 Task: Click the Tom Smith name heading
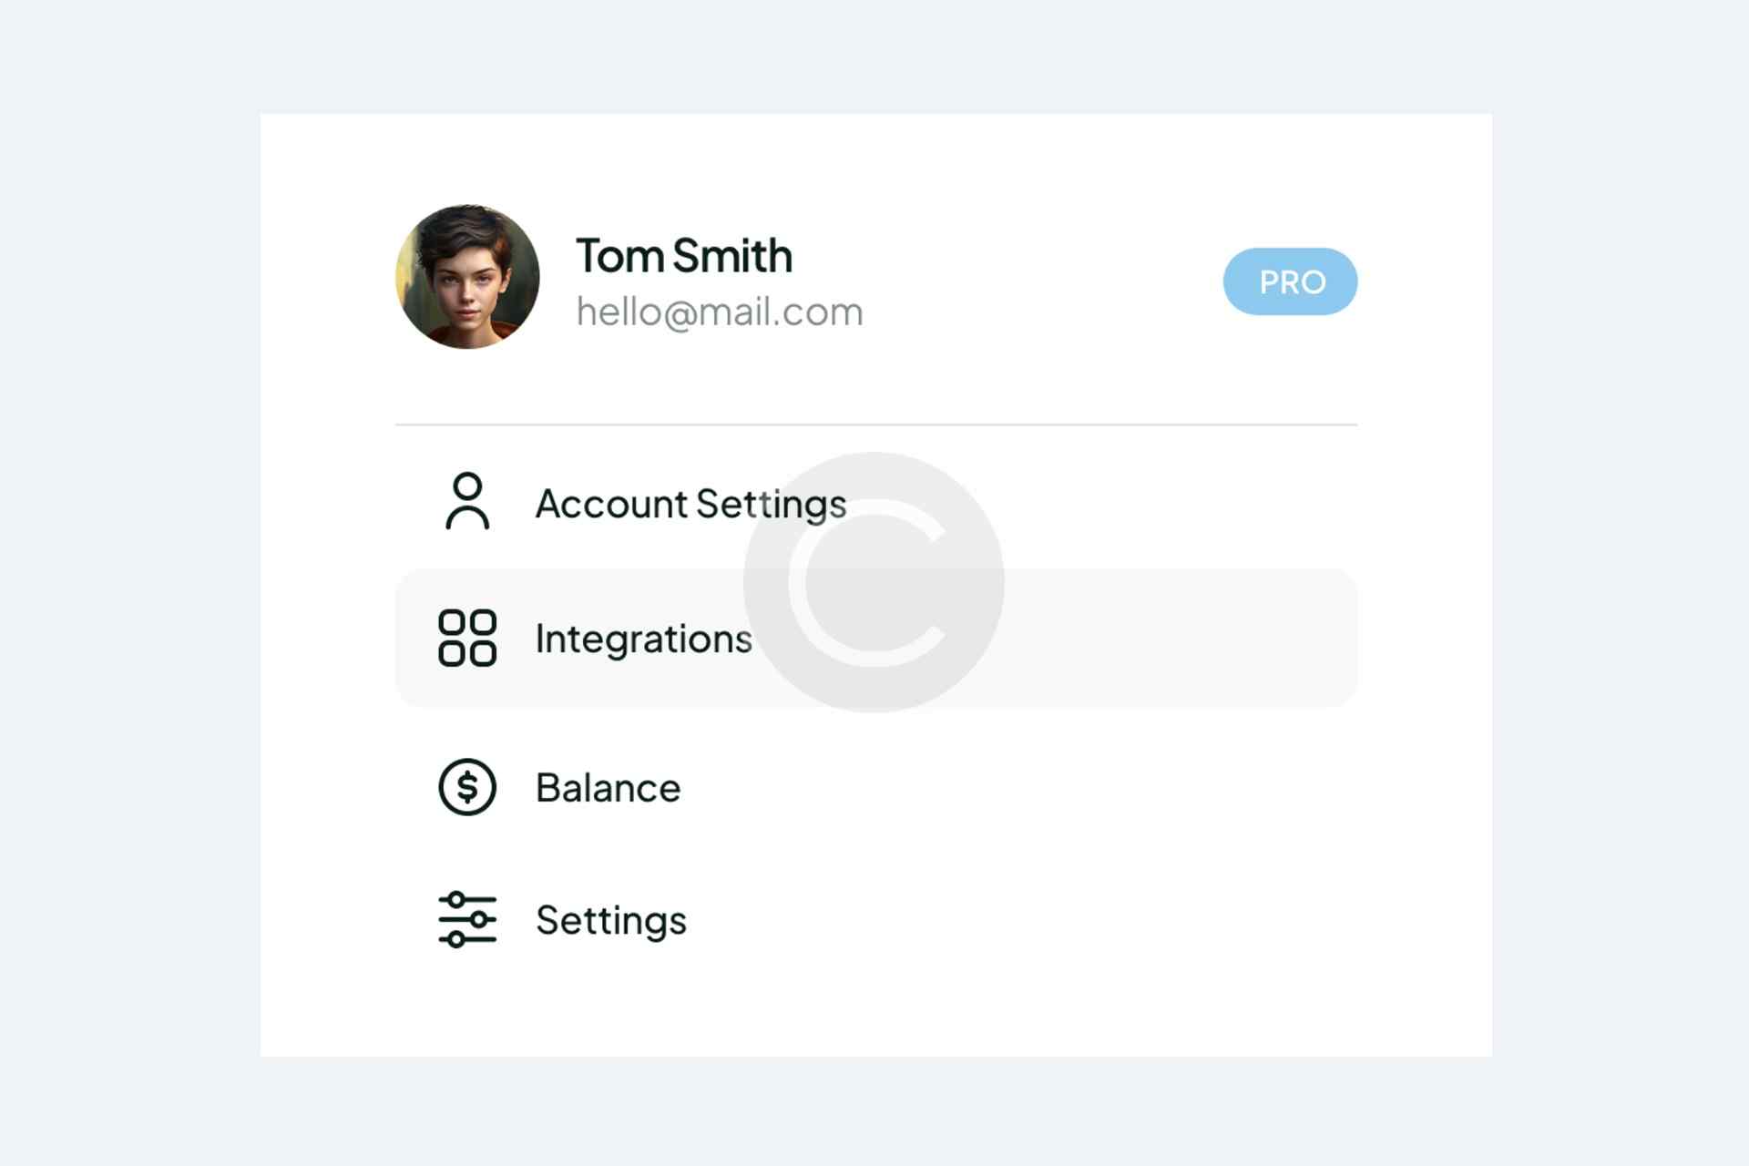684,256
